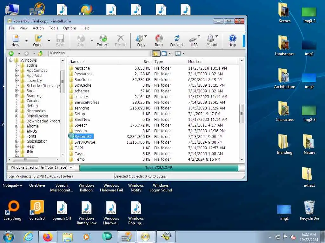Expand the Boot folder tree node
This screenshot has height=243, width=325.
[x=17, y=91]
